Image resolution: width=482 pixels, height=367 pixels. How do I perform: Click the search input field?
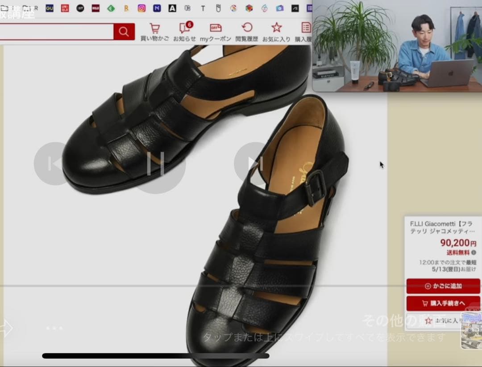56,32
